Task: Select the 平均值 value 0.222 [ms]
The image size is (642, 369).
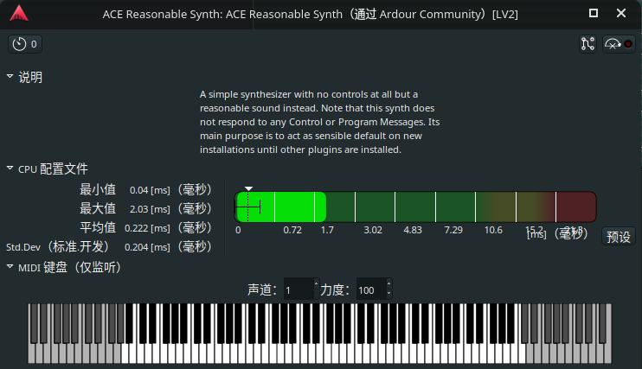Action: 147,228
